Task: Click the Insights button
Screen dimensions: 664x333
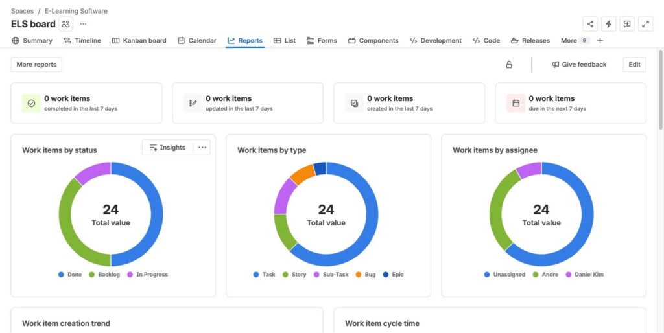Action: tap(168, 148)
